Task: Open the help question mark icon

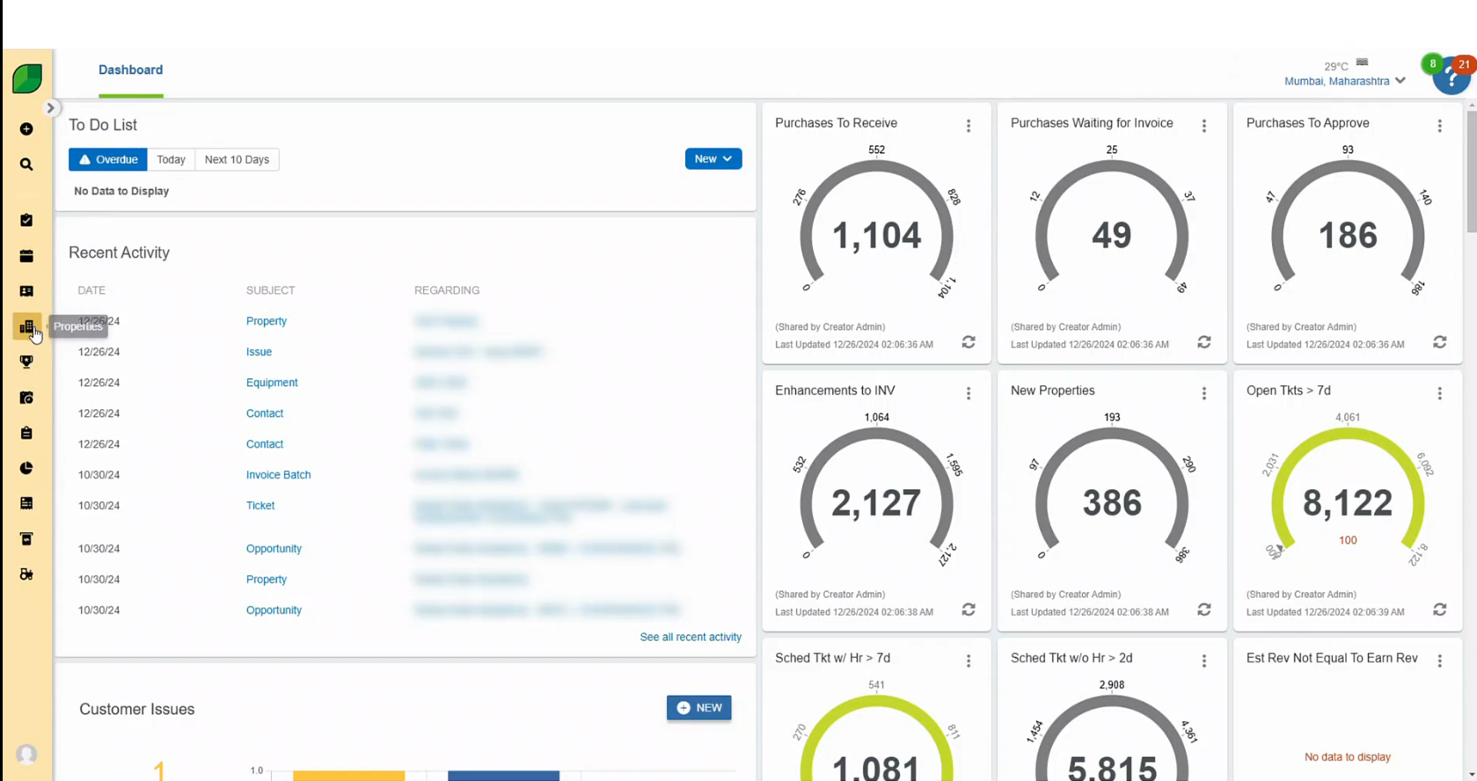Action: (x=1451, y=79)
